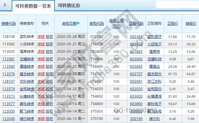Open 详细 link for 健友转债

[x=41, y=74]
